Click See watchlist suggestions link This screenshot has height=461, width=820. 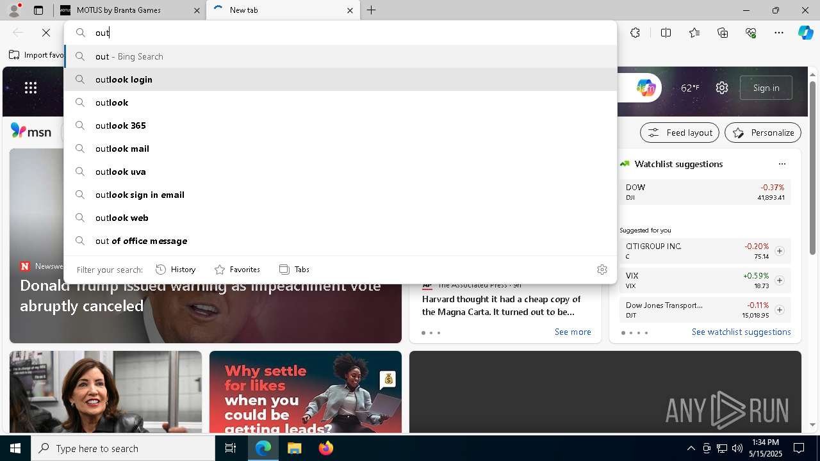click(741, 332)
